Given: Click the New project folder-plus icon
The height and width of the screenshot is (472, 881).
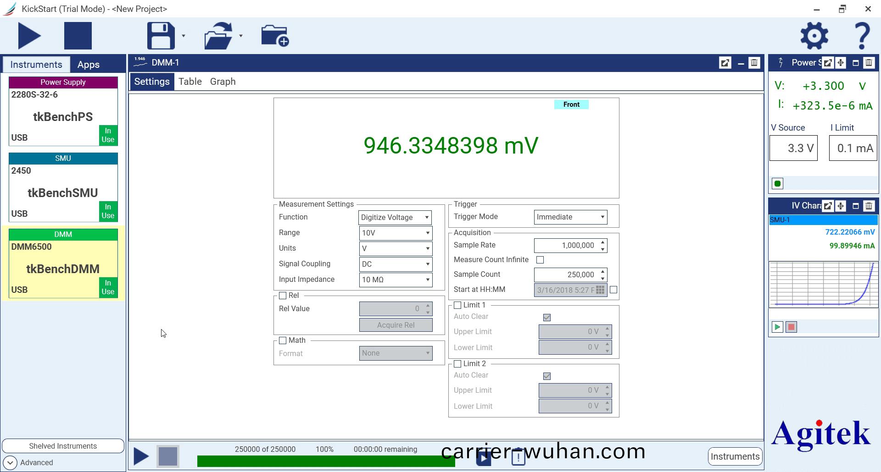Looking at the screenshot, I should pyautogui.click(x=274, y=36).
